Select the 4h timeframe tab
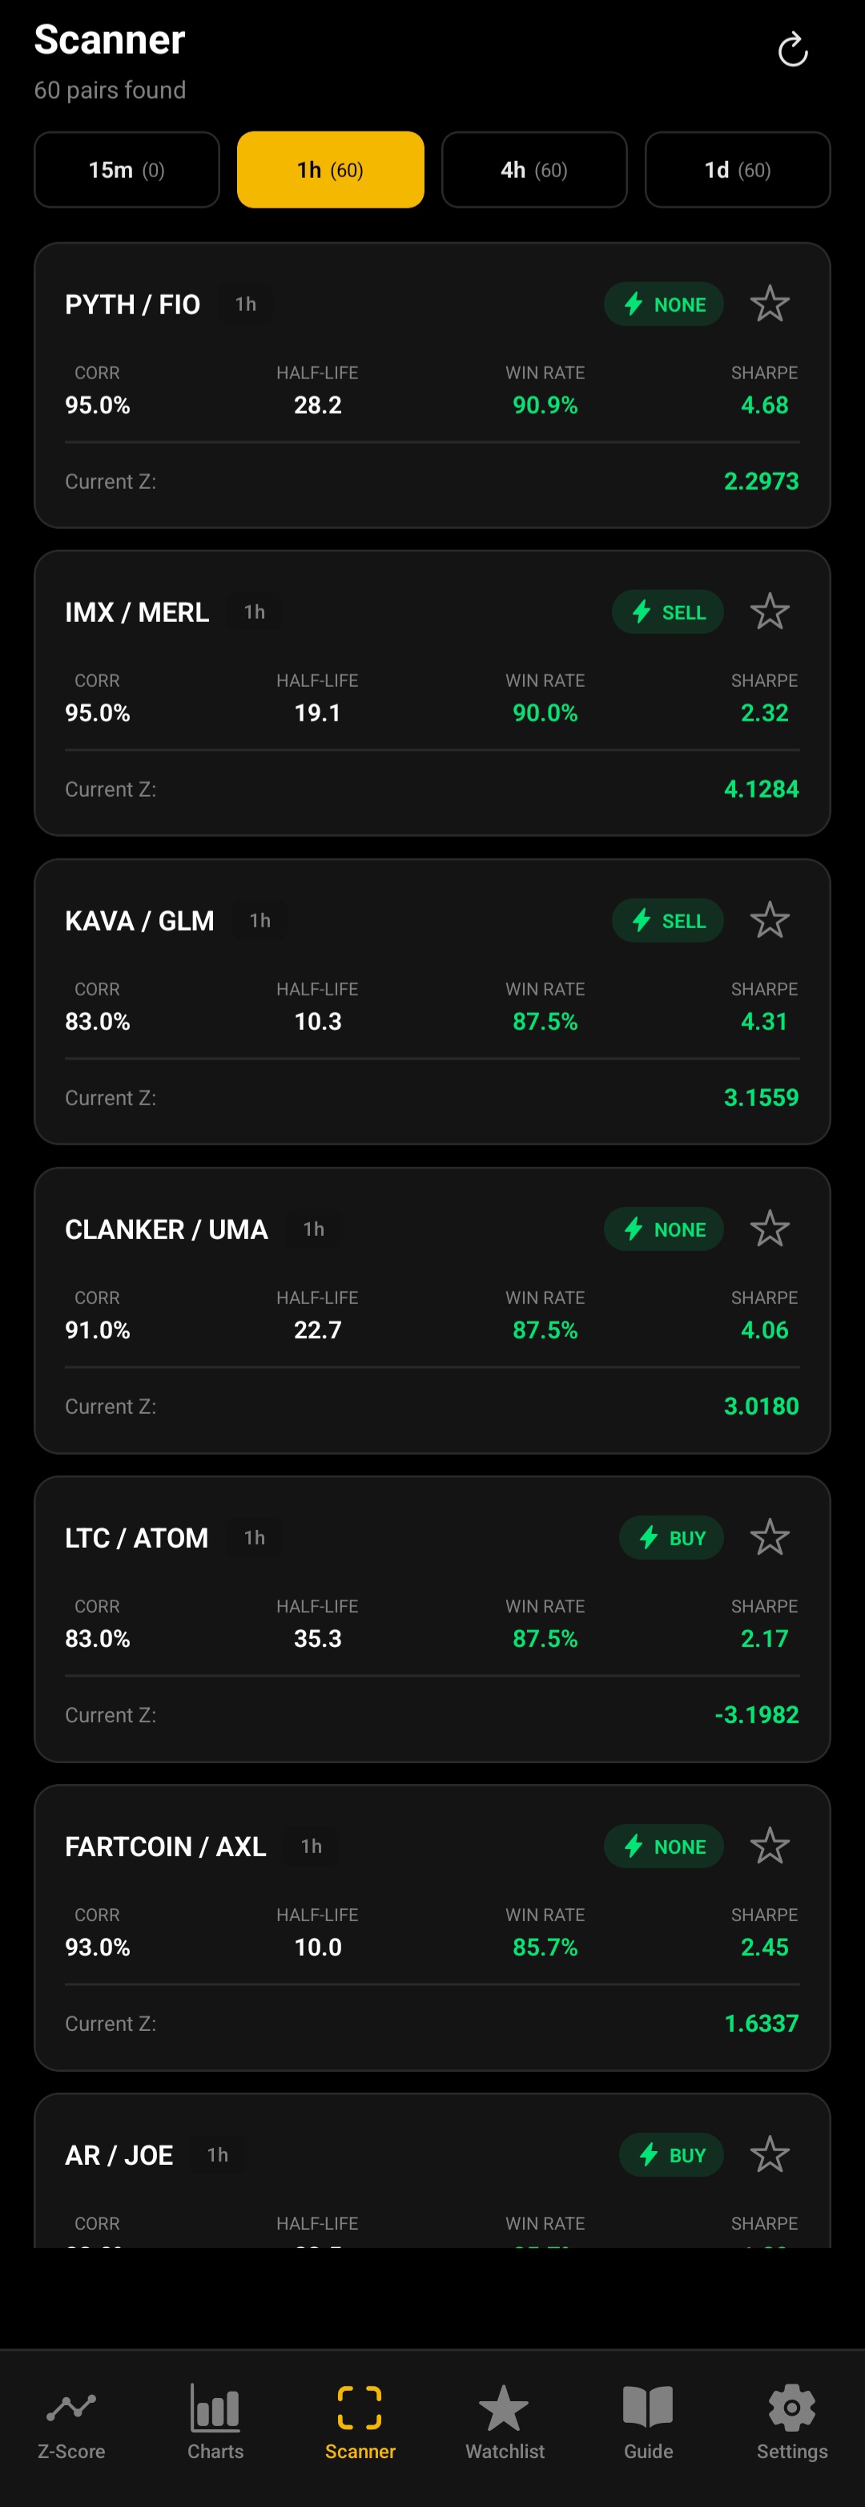Viewport: 865px width, 2507px height. (534, 170)
